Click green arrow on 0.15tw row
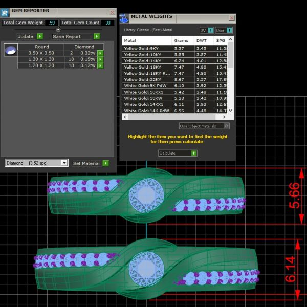The image size is (307, 307). [100, 59]
